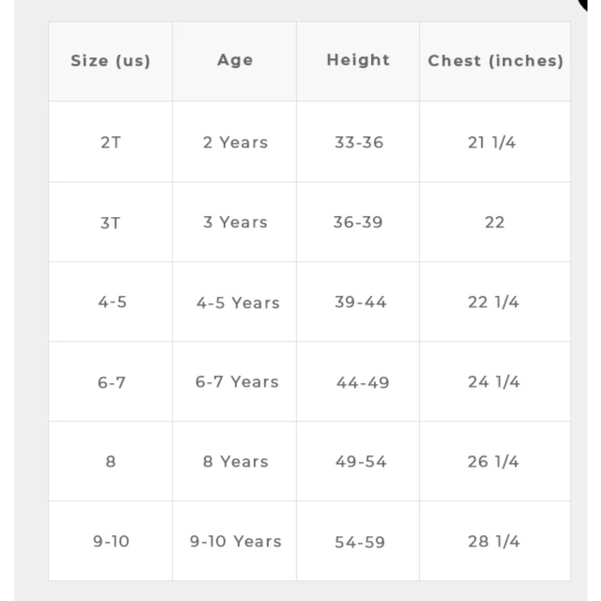Click the Age column header
This screenshot has height=601, width=601.
(x=235, y=60)
